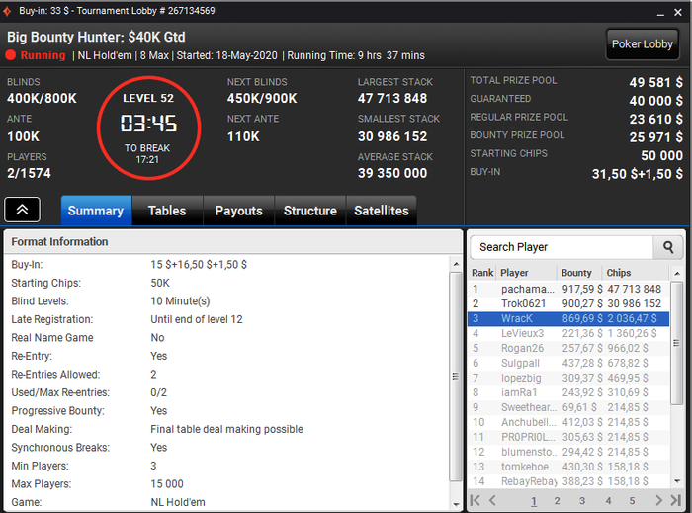Open the Satellites tab

[382, 211]
